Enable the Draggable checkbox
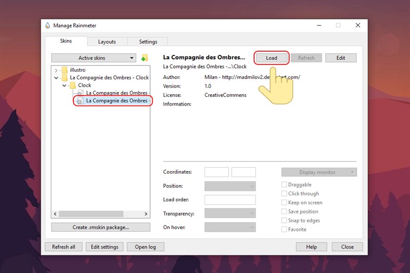This screenshot has height=273, width=410. (284, 185)
